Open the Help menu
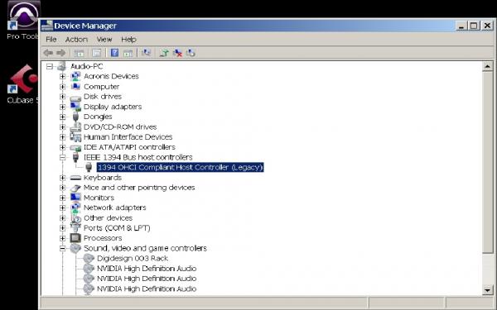The image size is (497, 310). (128, 39)
